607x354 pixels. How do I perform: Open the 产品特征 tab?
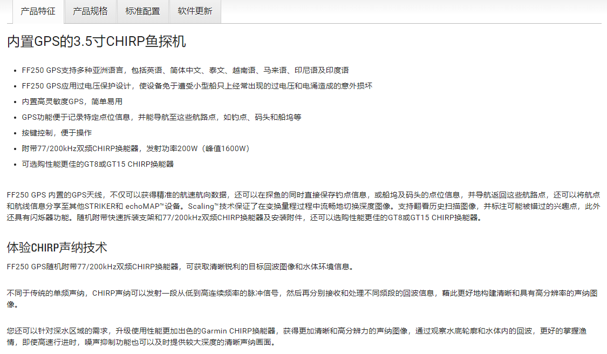click(x=37, y=11)
